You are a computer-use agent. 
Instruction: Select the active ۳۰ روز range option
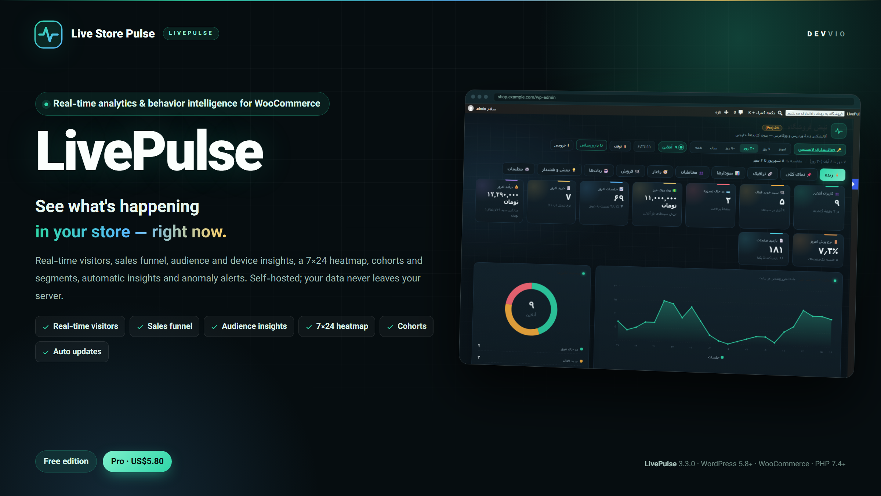pyautogui.click(x=748, y=148)
